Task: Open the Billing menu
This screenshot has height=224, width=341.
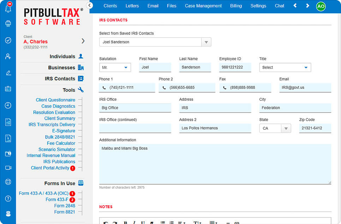Action: point(236,6)
